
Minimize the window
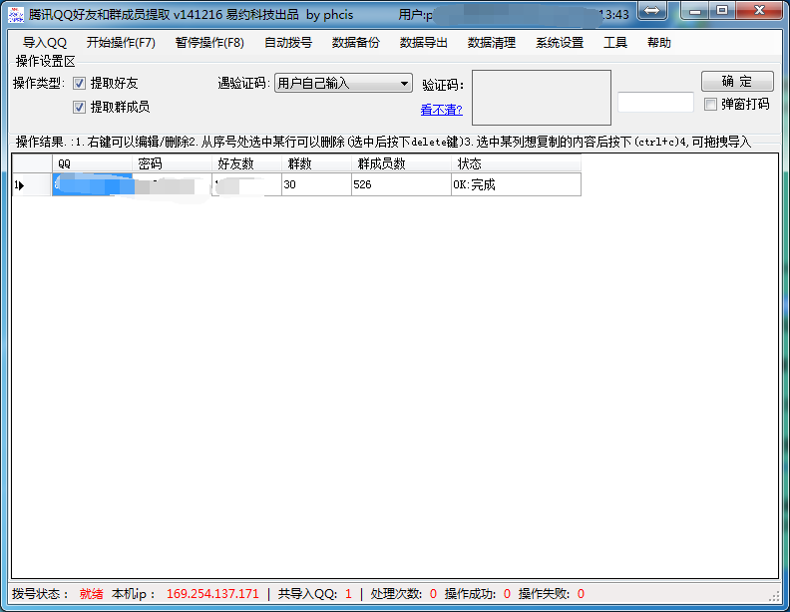[695, 11]
